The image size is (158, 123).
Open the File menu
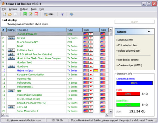[x=4, y=9]
